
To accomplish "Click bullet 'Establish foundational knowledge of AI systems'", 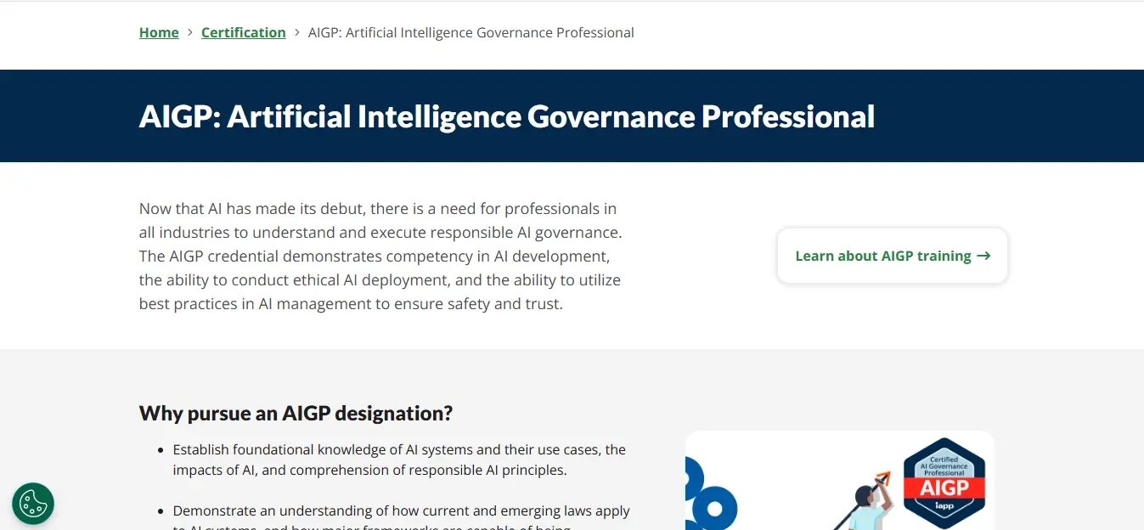I will (x=399, y=460).
